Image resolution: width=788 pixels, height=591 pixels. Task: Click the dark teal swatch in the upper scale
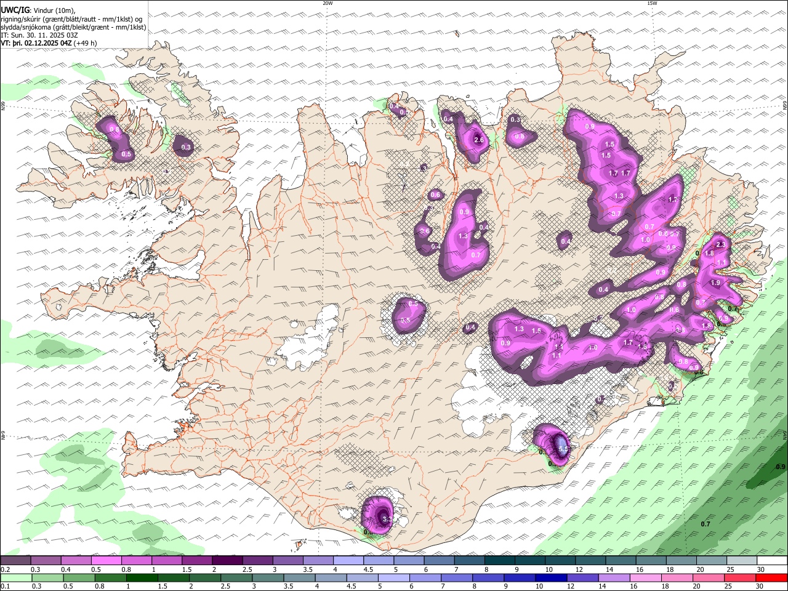coord(500,560)
